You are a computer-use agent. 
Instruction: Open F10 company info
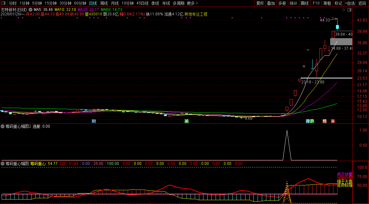tap(316, 3)
